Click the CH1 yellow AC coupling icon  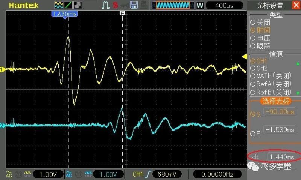(9, 174)
